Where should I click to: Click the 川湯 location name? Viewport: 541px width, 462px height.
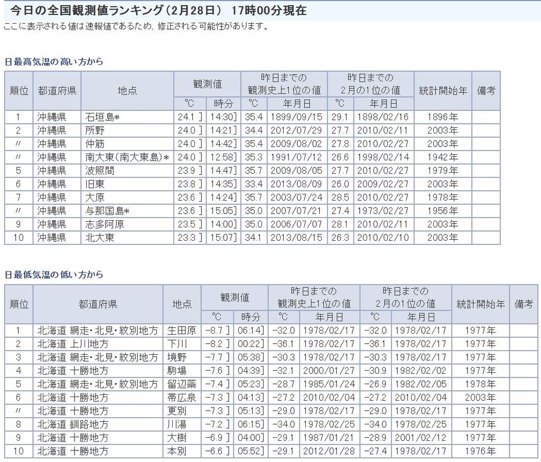click(176, 424)
